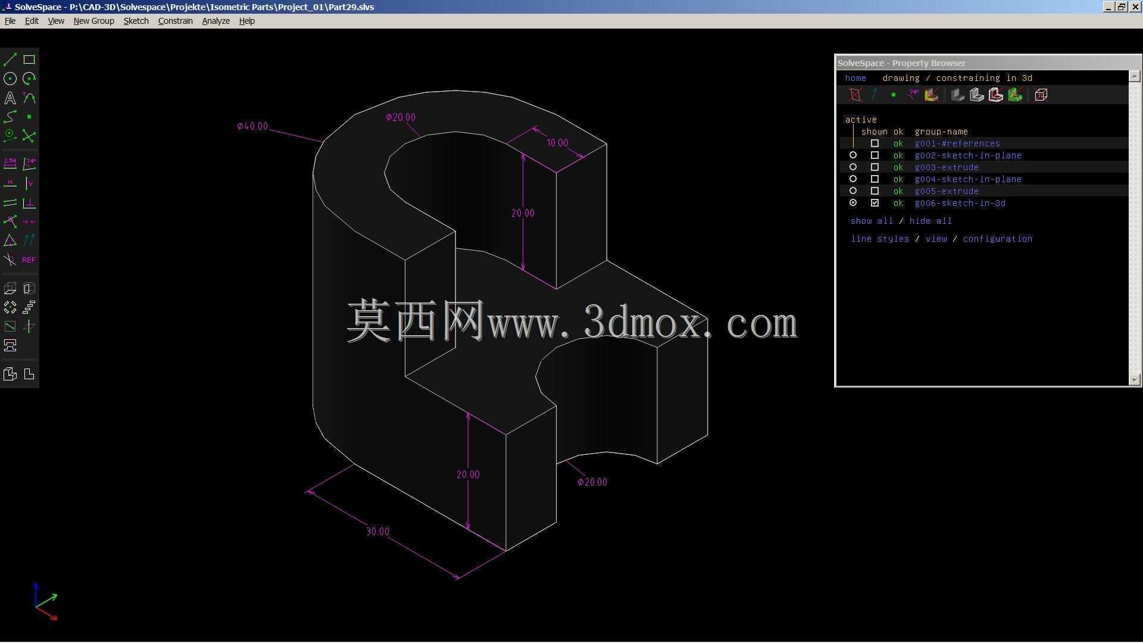Select the Φ40.00 diameter dimension
Screen dimensions: 1143x643
pos(252,126)
